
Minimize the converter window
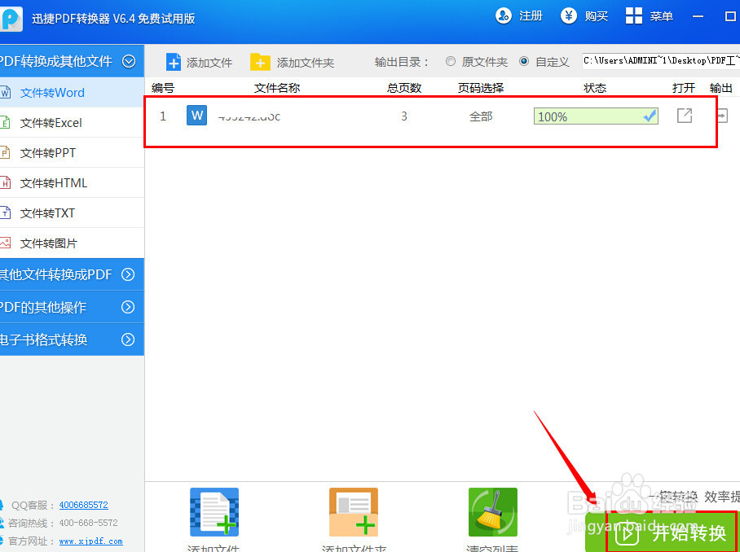[698, 16]
